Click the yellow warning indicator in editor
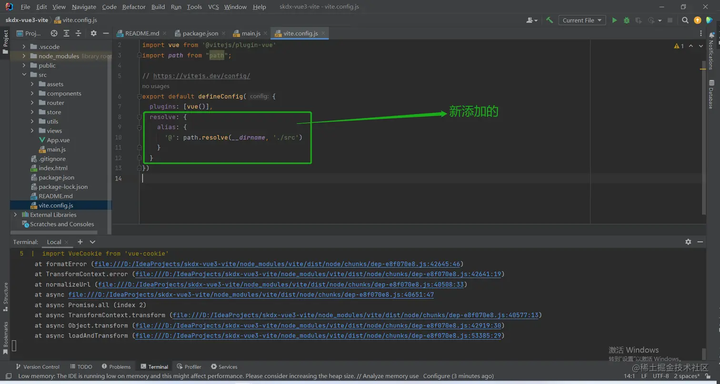Image resolution: width=720 pixels, height=384 pixels. coord(679,46)
